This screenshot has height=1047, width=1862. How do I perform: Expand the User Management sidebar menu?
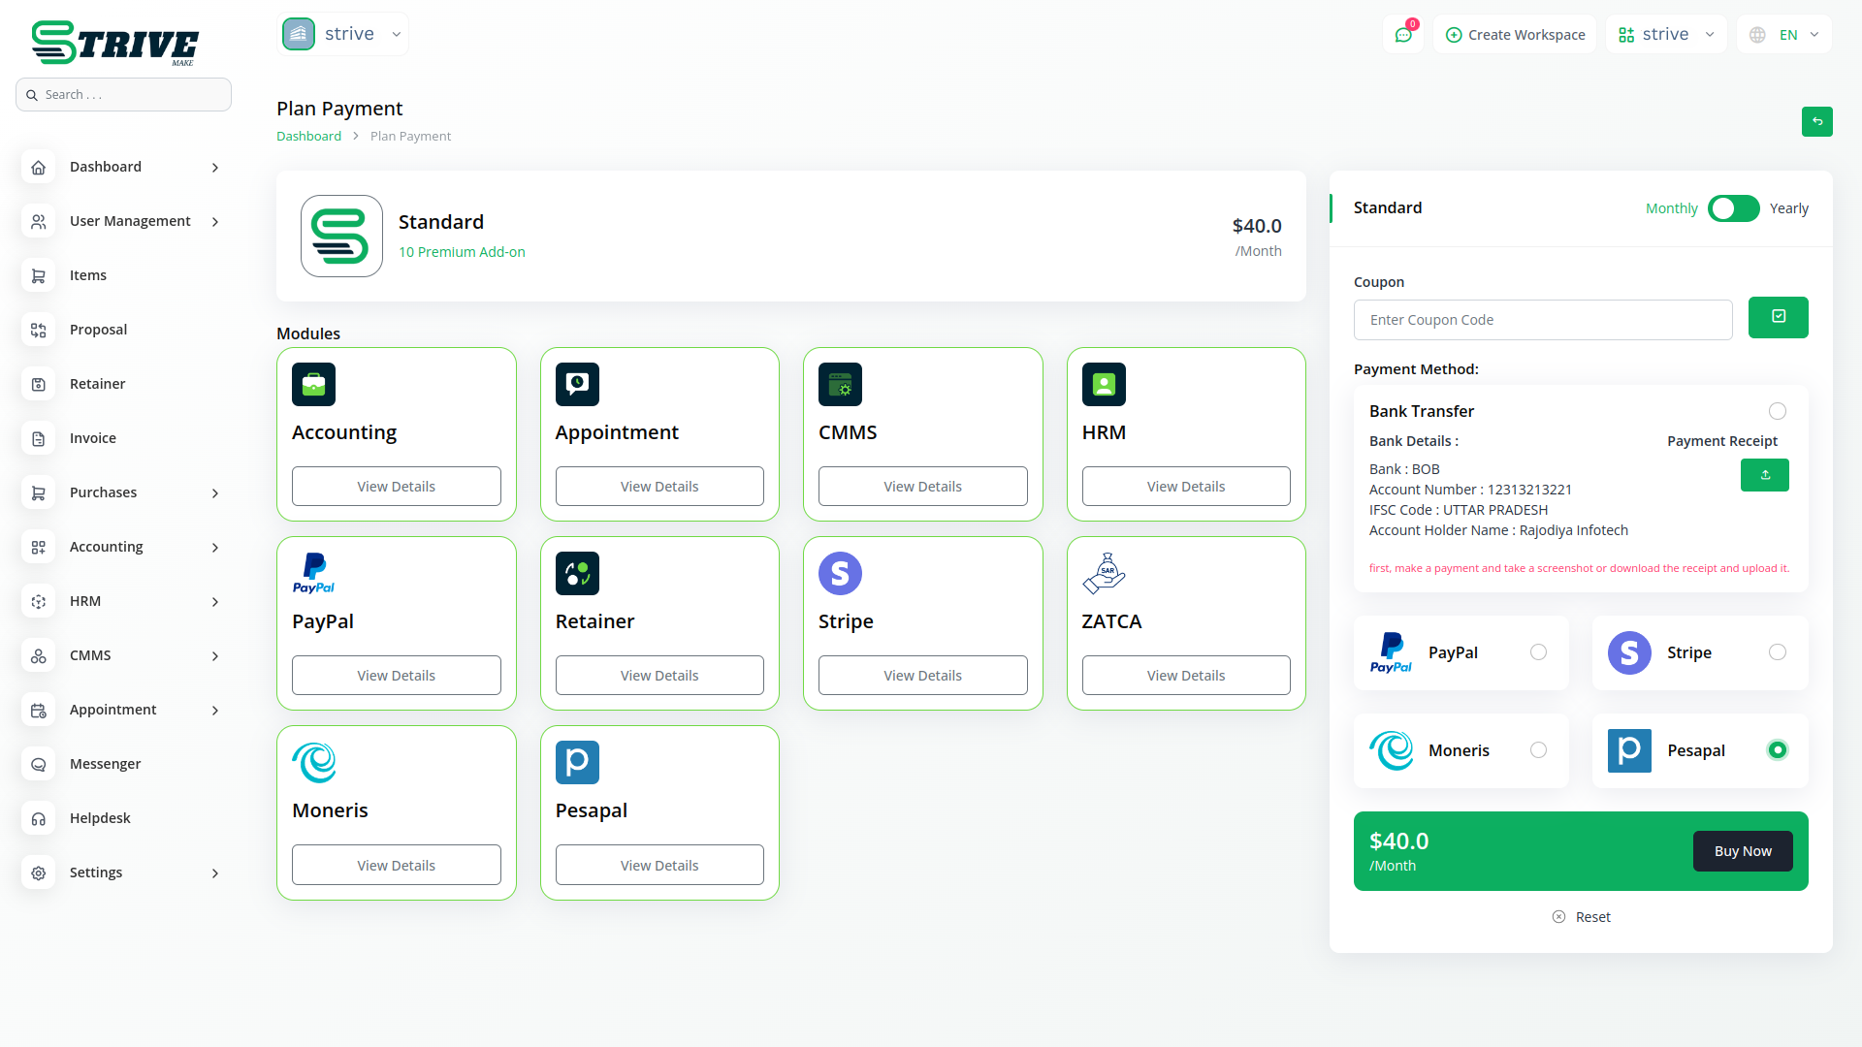[x=130, y=221]
